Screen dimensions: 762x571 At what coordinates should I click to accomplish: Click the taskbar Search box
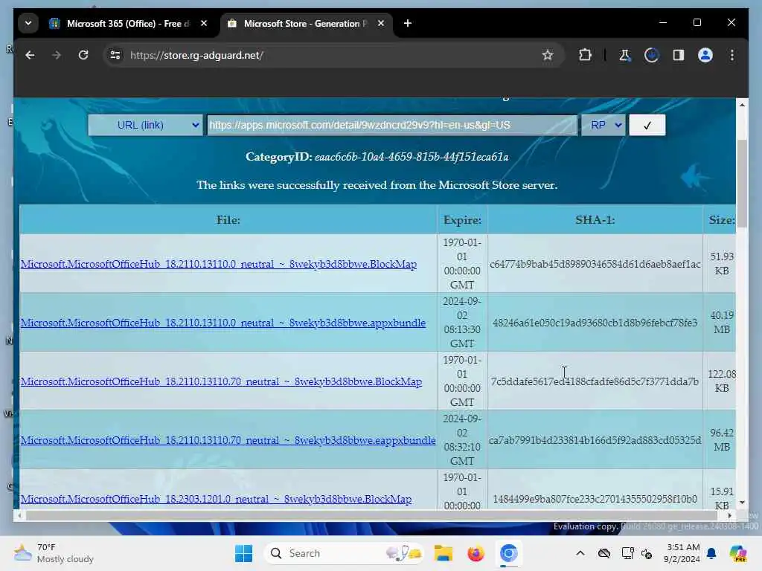(343, 553)
